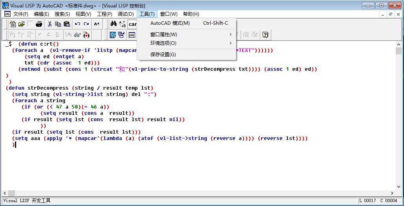This screenshot has height=206, width=404.
Task: Minimize the inner console window
Action: pyautogui.click(x=383, y=15)
